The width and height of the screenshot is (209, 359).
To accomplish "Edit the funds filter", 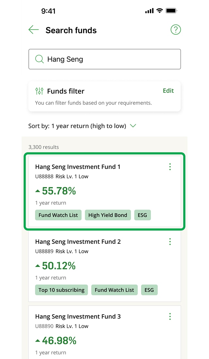I will (x=168, y=91).
